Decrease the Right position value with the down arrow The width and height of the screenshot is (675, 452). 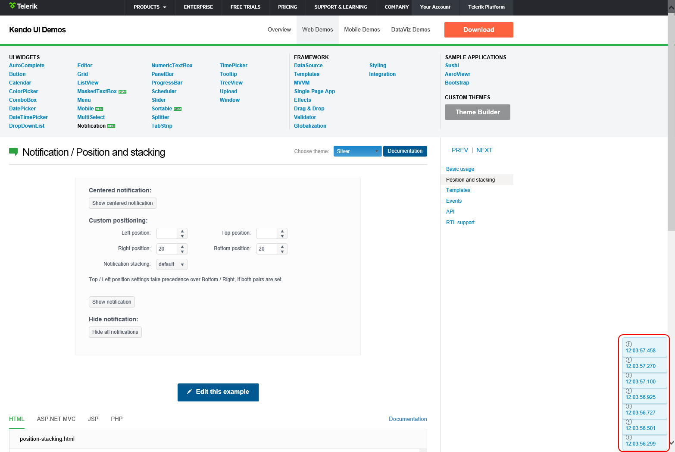coord(182,251)
